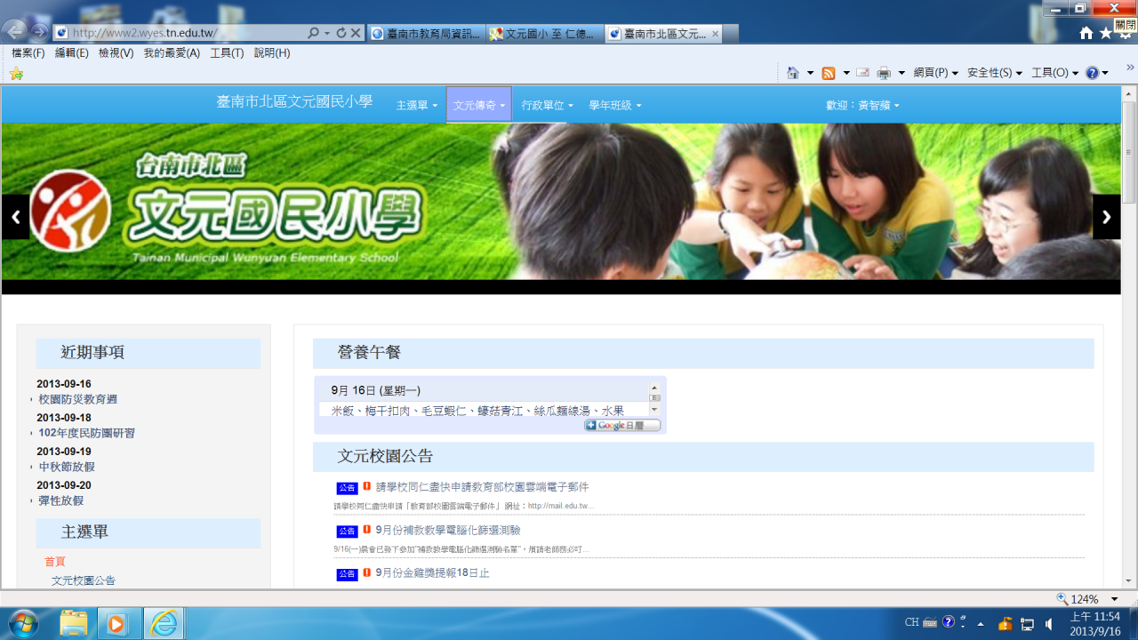Click the RSS feeds icon in command bar
The height and width of the screenshot is (640, 1138).
pyautogui.click(x=829, y=73)
